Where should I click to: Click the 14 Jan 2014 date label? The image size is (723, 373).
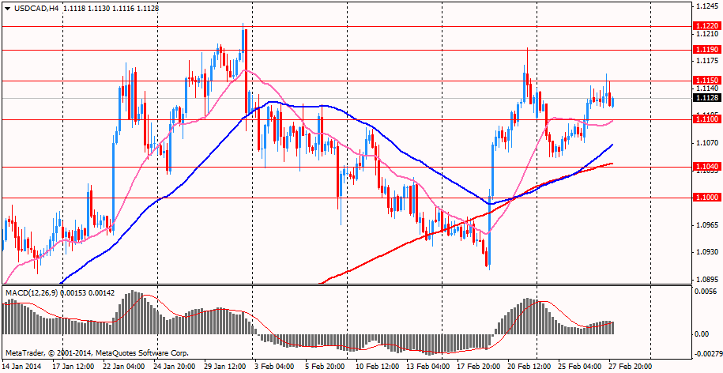[23, 367]
